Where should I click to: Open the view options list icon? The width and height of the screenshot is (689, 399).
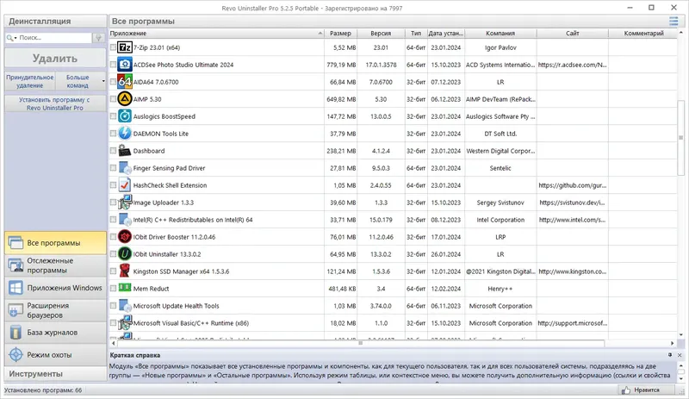click(x=673, y=22)
